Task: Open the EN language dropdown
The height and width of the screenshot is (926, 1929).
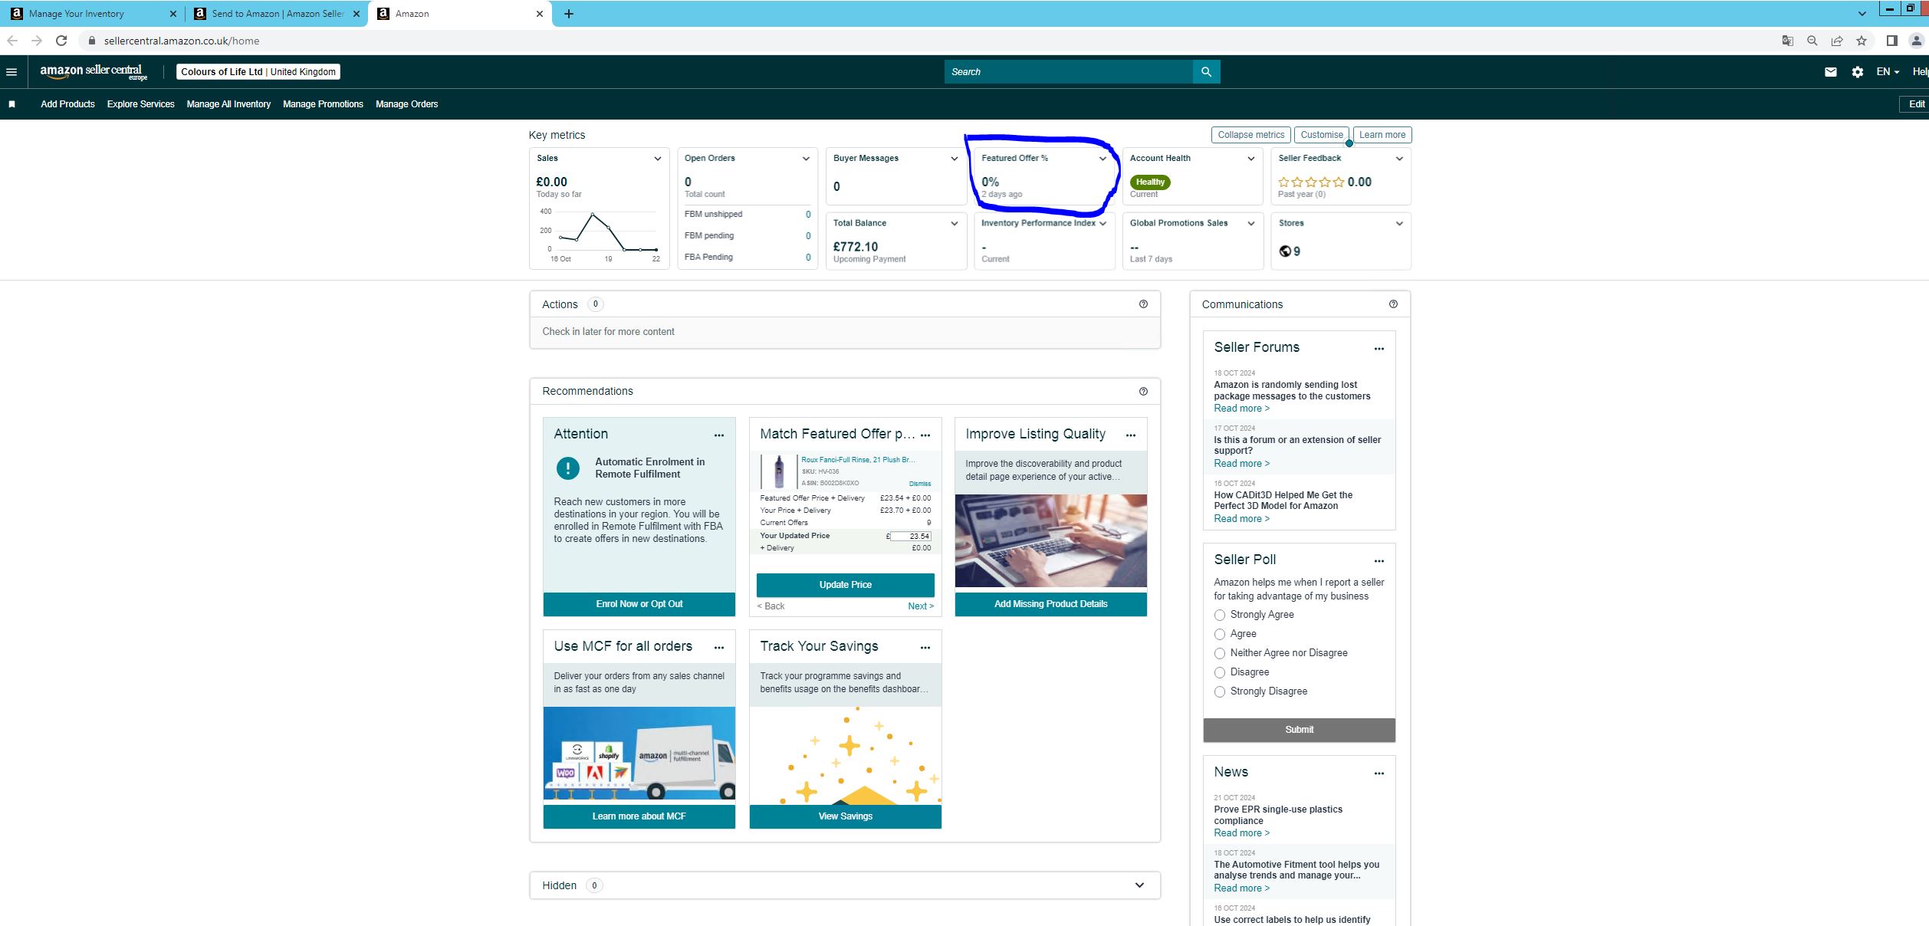Action: coord(1888,72)
